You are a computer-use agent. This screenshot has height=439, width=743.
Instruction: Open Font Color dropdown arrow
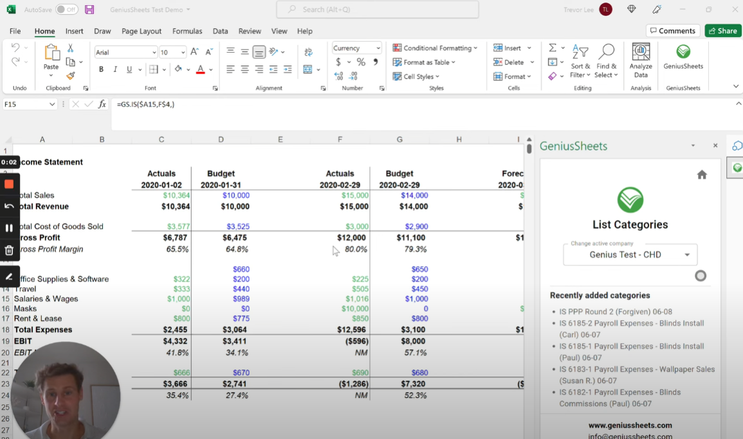(x=211, y=69)
